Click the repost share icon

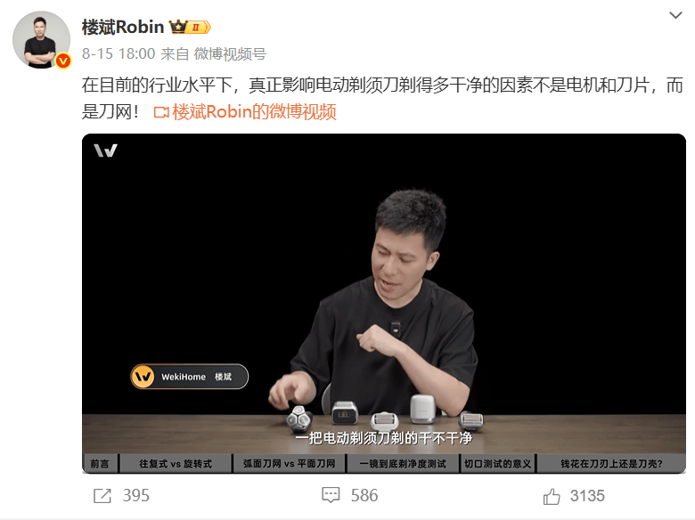pyautogui.click(x=102, y=496)
